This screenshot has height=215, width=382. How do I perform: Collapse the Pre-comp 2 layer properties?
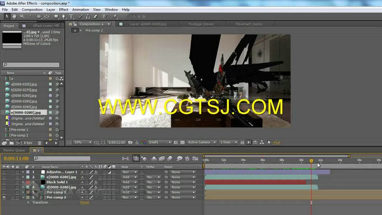(23, 197)
